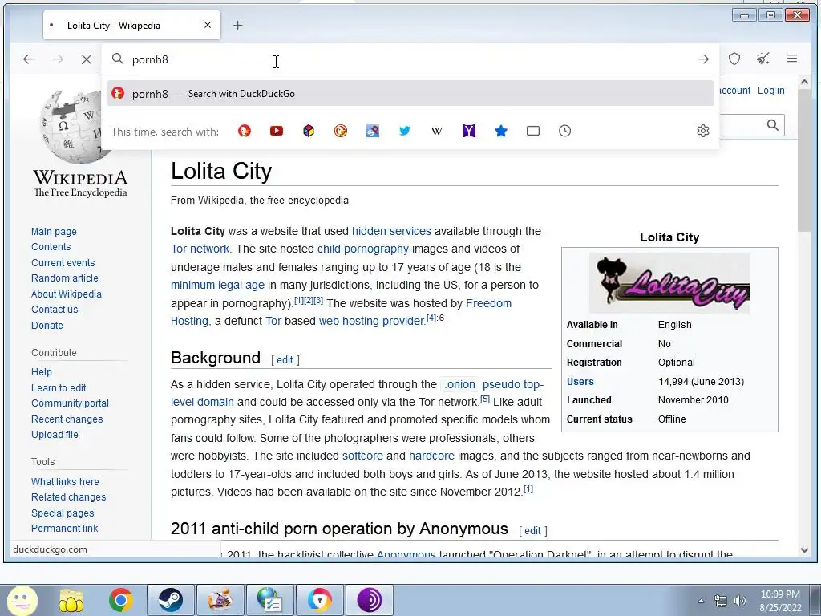The width and height of the screenshot is (821, 616).
Task: Open Chrome from the taskbar
Action: [120, 600]
